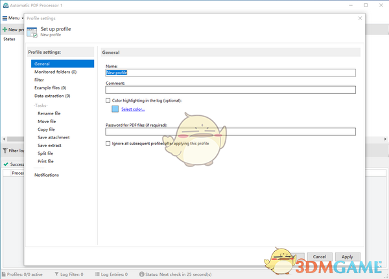Click the Comment input field
This screenshot has width=389, height=279.
[x=230, y=90]
